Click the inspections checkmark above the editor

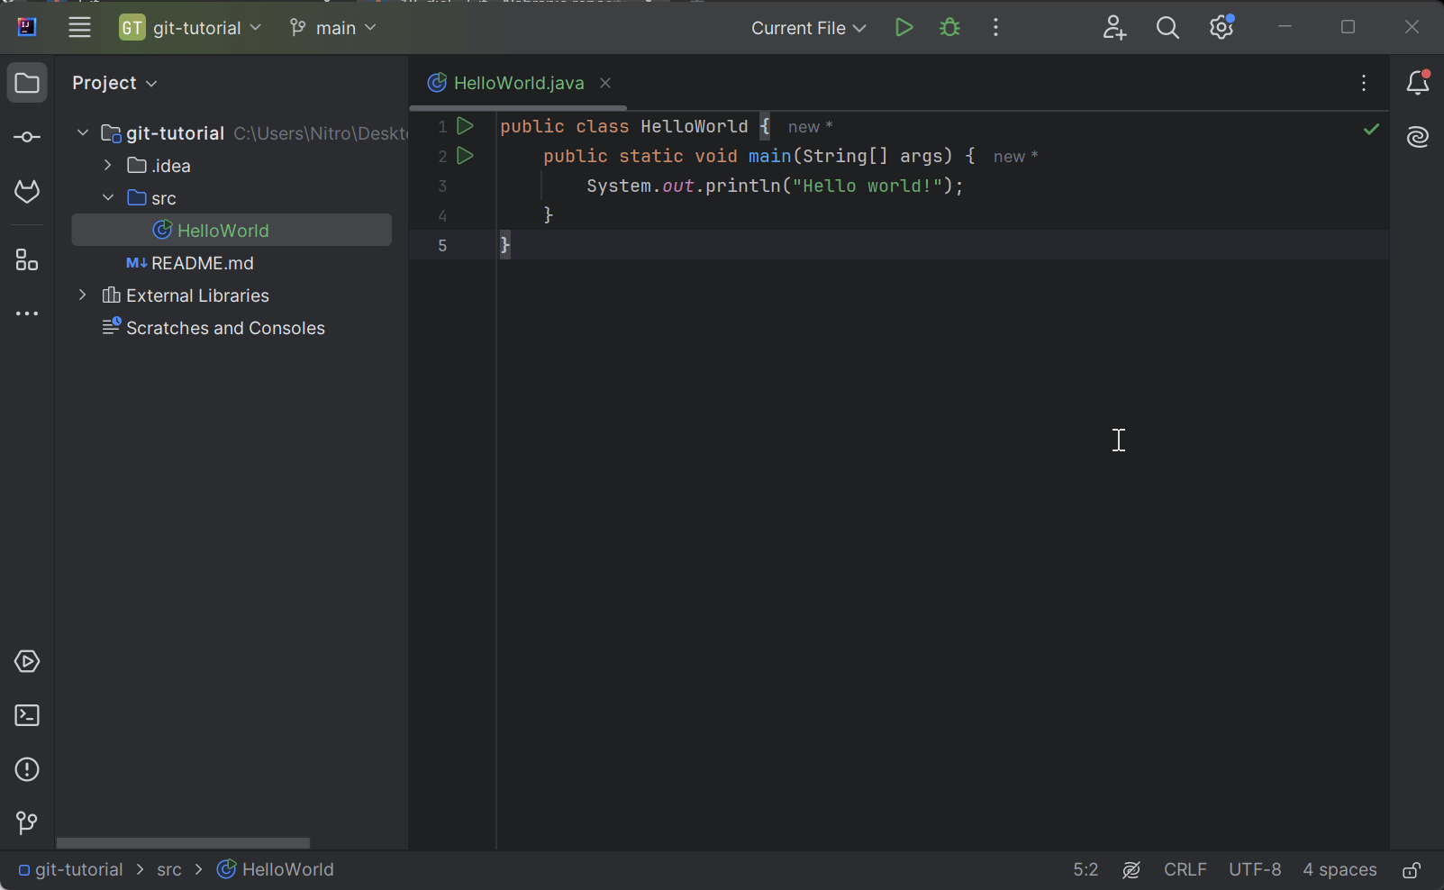tap(1372, 129)
